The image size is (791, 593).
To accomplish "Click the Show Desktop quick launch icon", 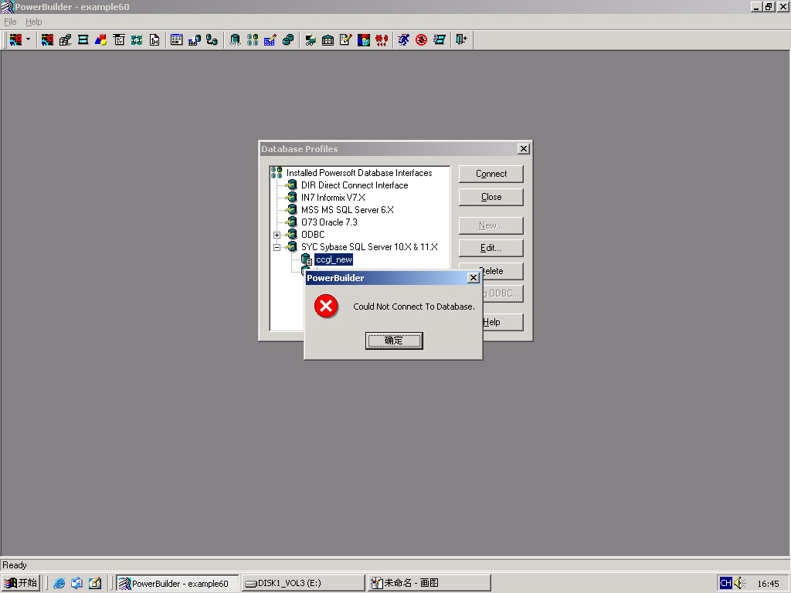I will click(95, 584).
